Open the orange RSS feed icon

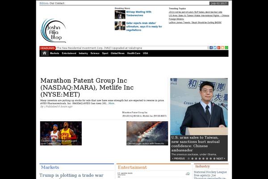(222, 47)
